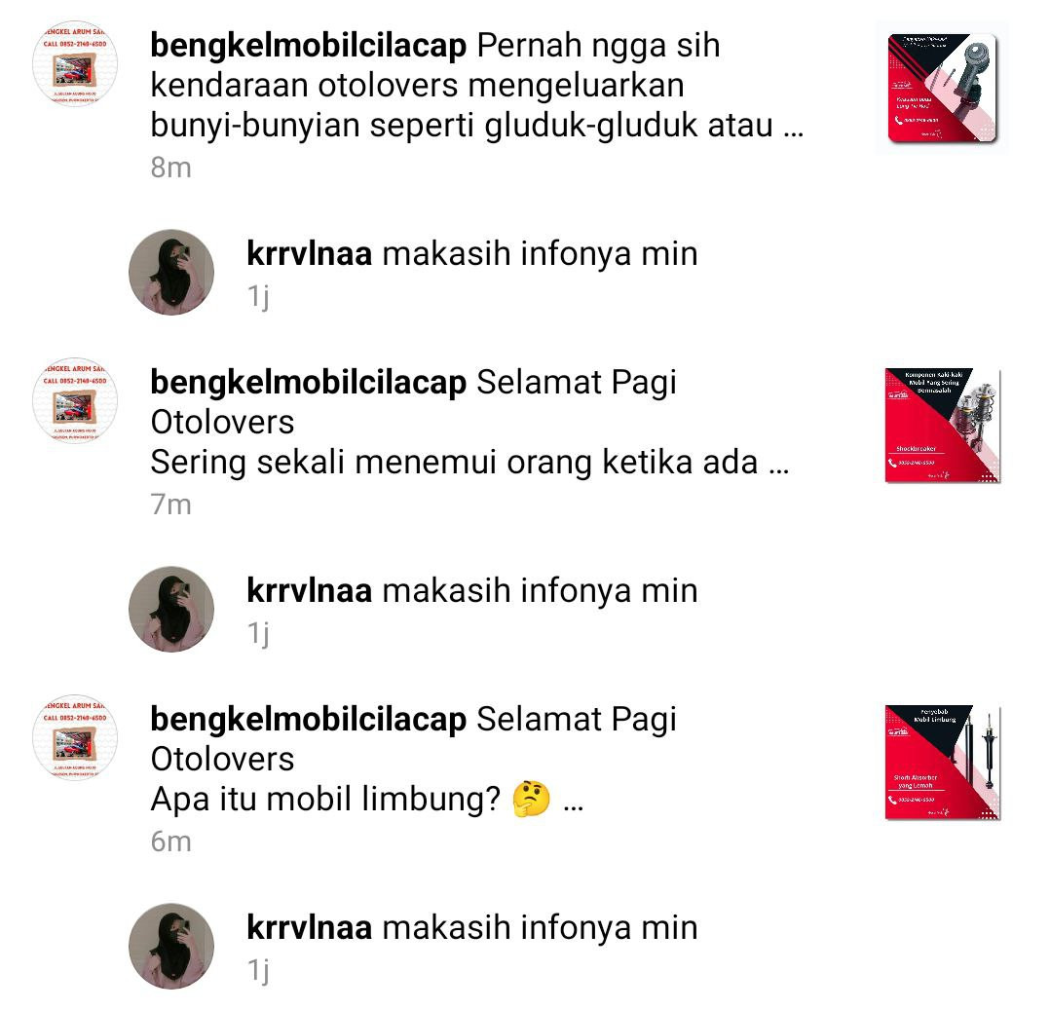
Task: Tap krrvlnaa avatar on second comment
Action: 171,609
